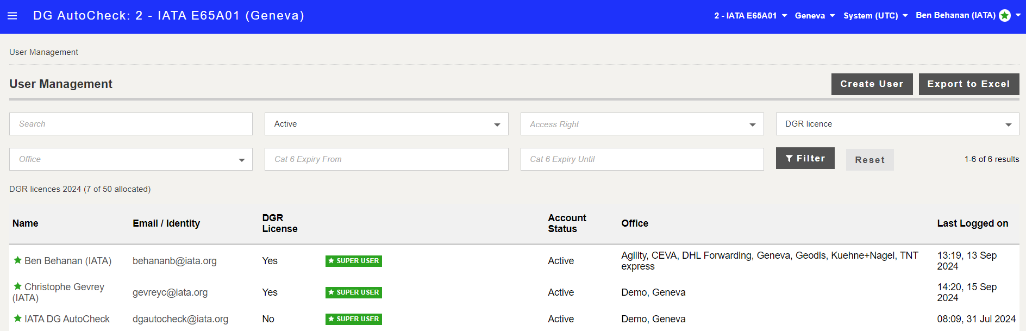Image resolution: width=1026 pixels, height=331 pixels.
Task: Open the 2 - IATA E65A01 dropdown
Action: click(x=750, y=16)
